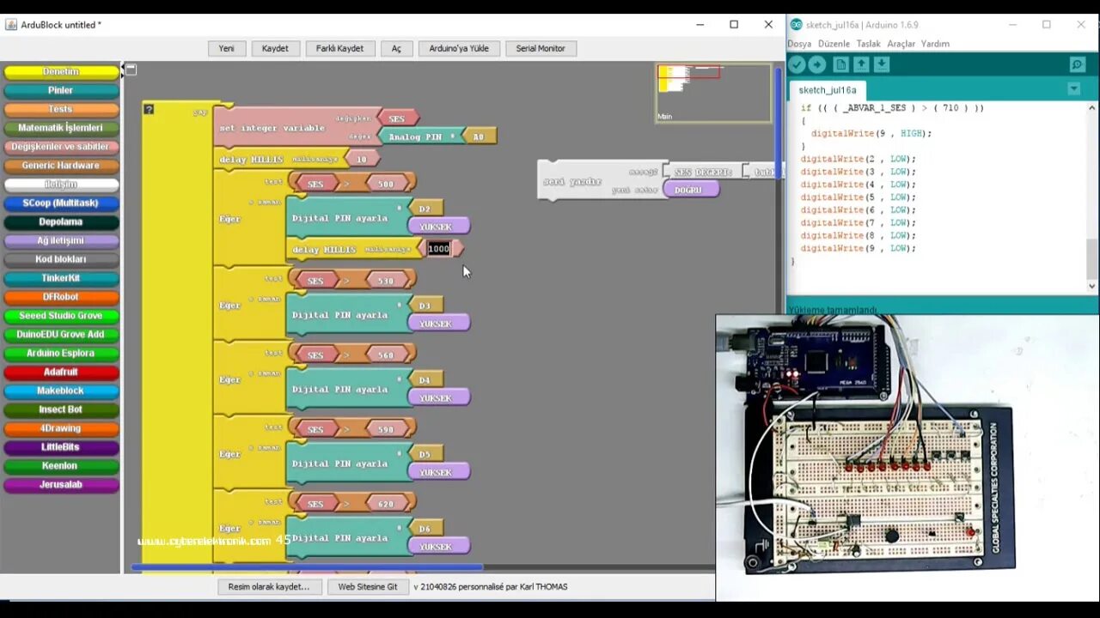This screenshot has height=618, width=1100.
Task: Click the Aç button
Action: click(x=396, y=49)
